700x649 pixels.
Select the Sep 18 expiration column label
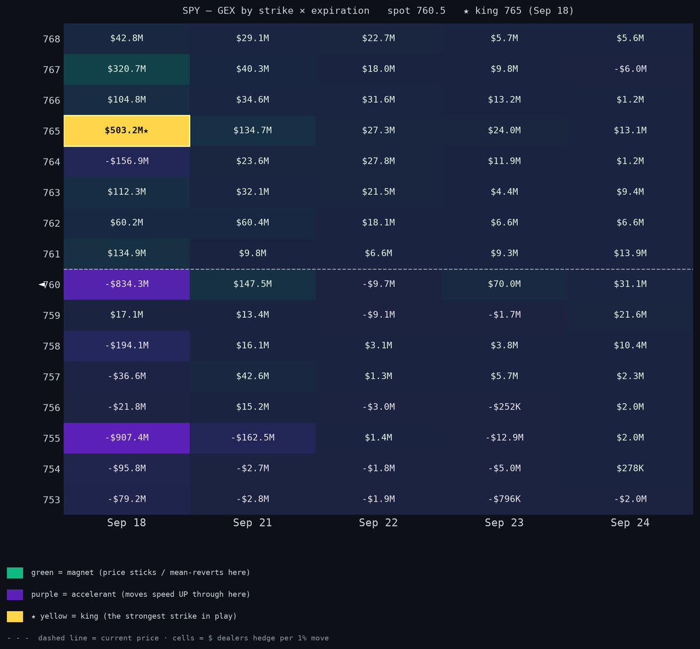click(127, 523)
